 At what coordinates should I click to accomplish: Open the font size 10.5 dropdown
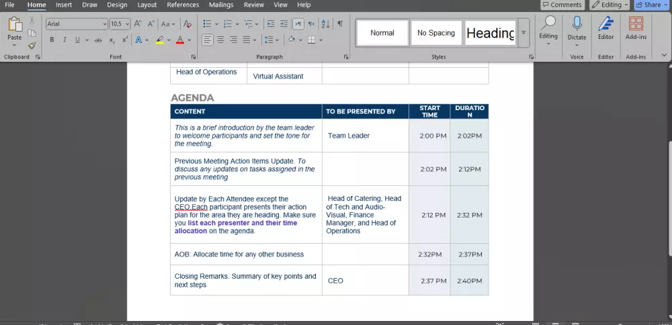pyautogui.click(x=127, y=24)
